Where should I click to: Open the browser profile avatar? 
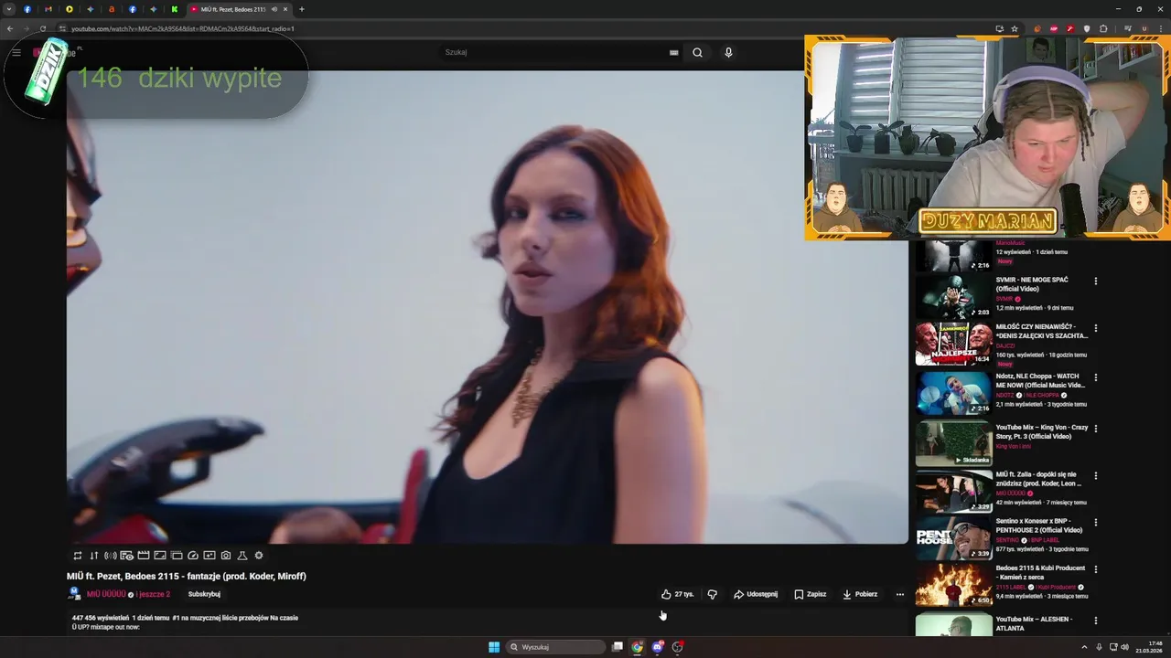(x=1144, y=28)
